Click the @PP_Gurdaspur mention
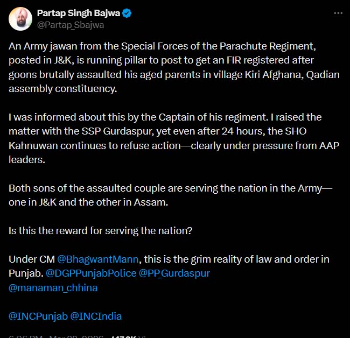Viewport: 350px width, 338px height. click(x=174, y=273)
